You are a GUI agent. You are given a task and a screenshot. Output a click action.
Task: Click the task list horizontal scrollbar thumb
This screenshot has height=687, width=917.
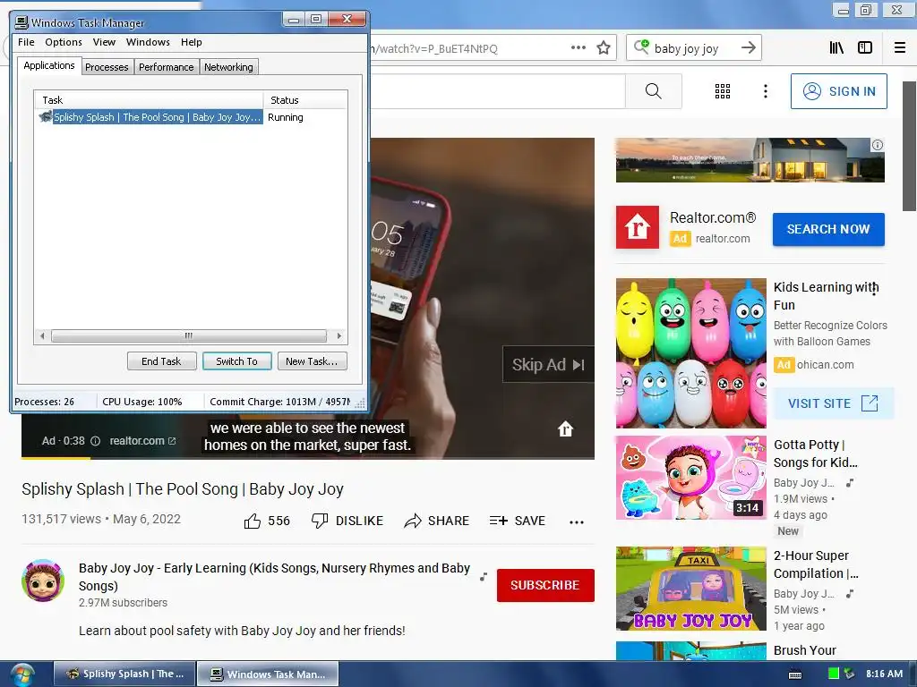tap(188, 336)
